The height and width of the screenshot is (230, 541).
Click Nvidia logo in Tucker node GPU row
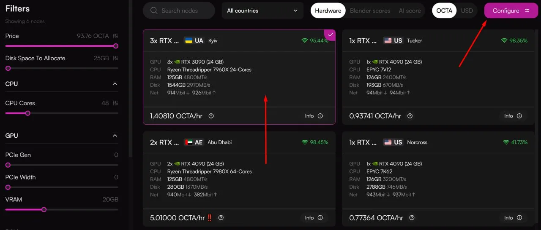(x=375, y=62)
